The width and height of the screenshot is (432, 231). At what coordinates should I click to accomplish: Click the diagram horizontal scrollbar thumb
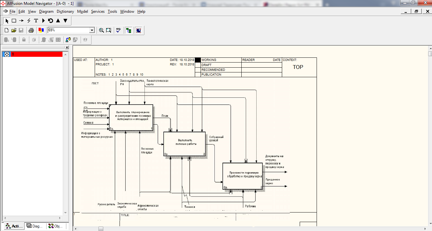click(x=101, y=228)
